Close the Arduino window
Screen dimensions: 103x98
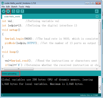98,3
